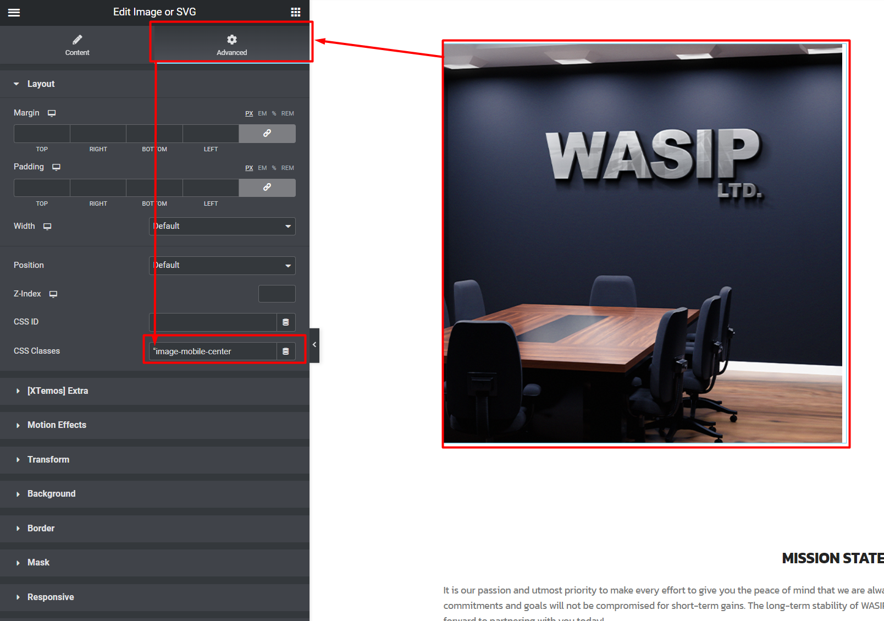
Task: Expand the Background section
Action: pyautogui.click(x=154, y=494)
